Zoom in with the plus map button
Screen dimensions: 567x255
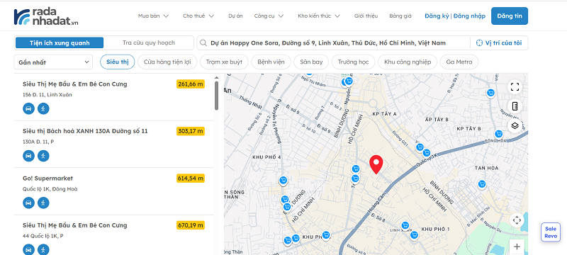(x=517, y=246)
